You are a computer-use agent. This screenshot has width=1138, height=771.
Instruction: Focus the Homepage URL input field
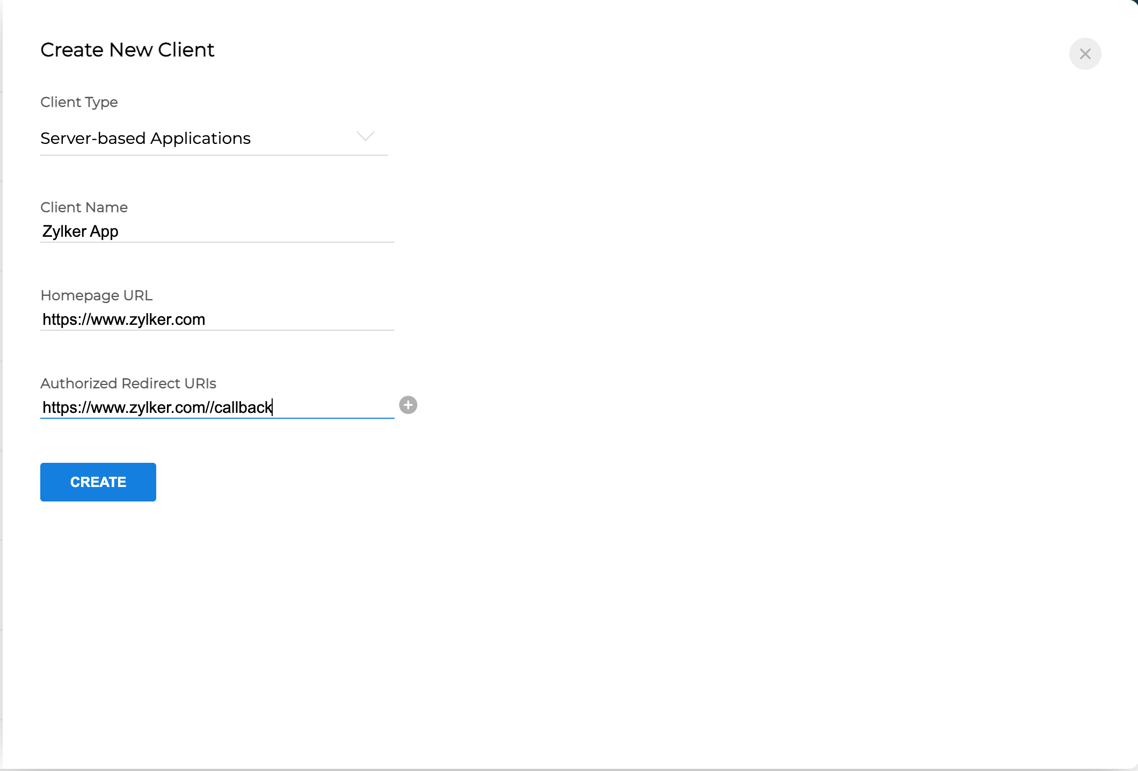217,319
